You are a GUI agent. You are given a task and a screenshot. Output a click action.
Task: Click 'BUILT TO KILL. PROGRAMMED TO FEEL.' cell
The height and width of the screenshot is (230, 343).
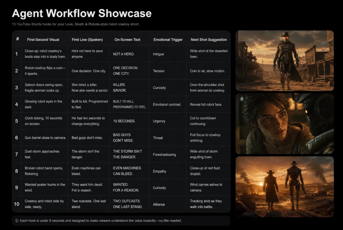click(x=130, y=104)
